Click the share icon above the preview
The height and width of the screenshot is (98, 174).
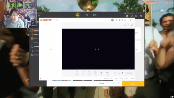click(x=132, y=25)
